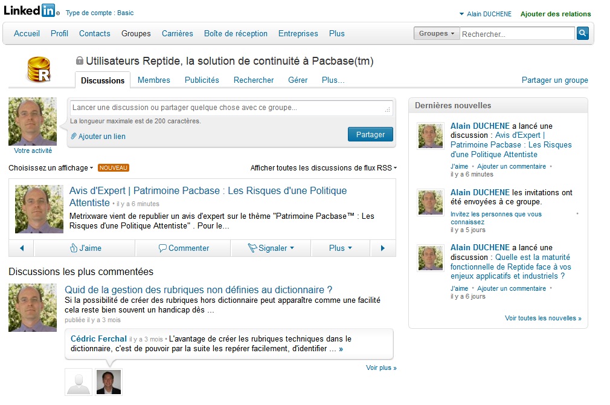Switch to the Publicités tab

point(202,80)
